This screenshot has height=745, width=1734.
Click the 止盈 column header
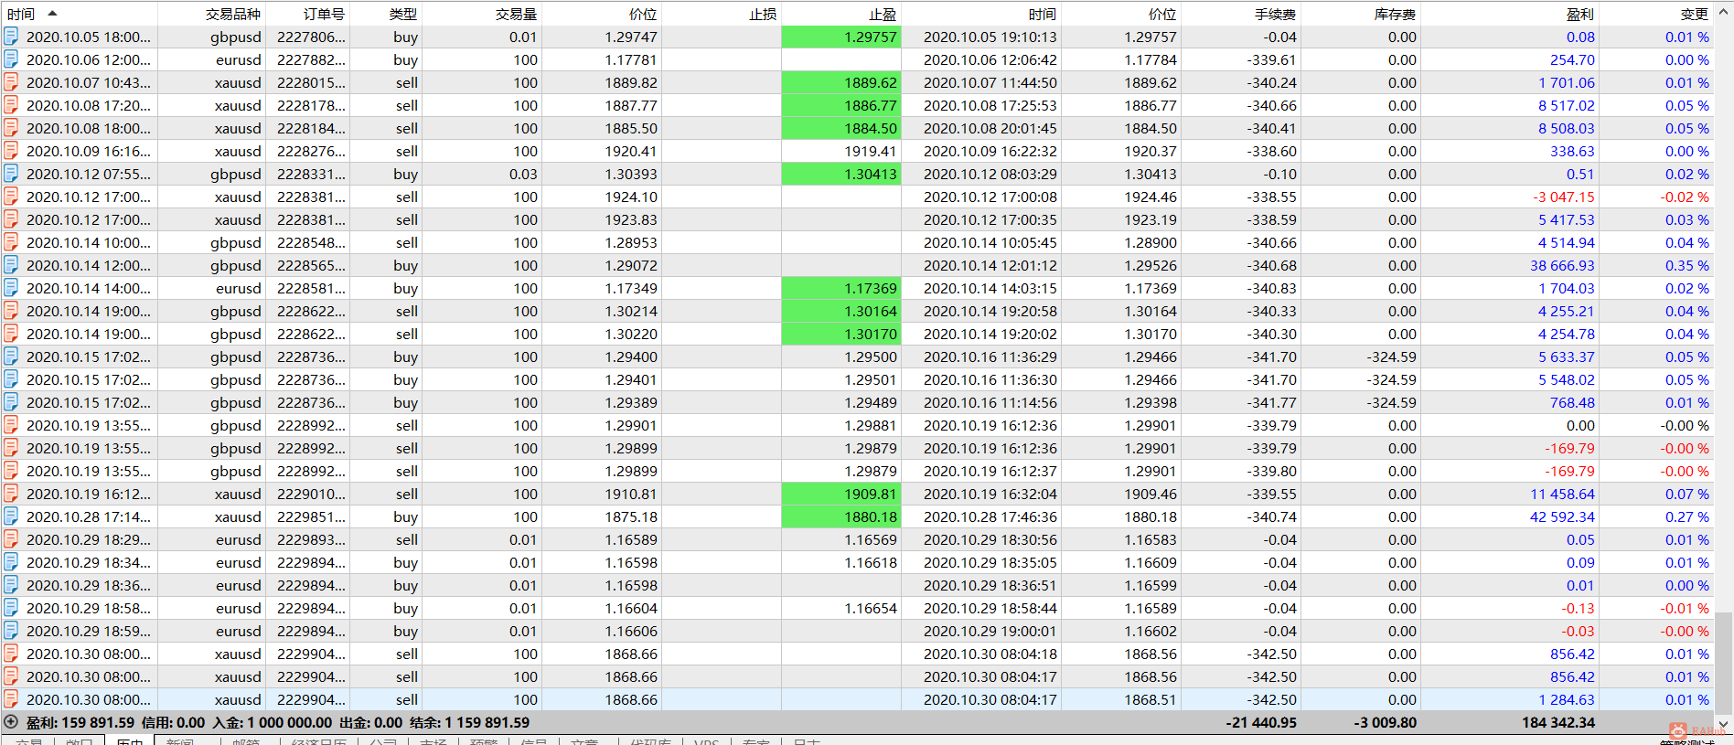pos(883,14)
